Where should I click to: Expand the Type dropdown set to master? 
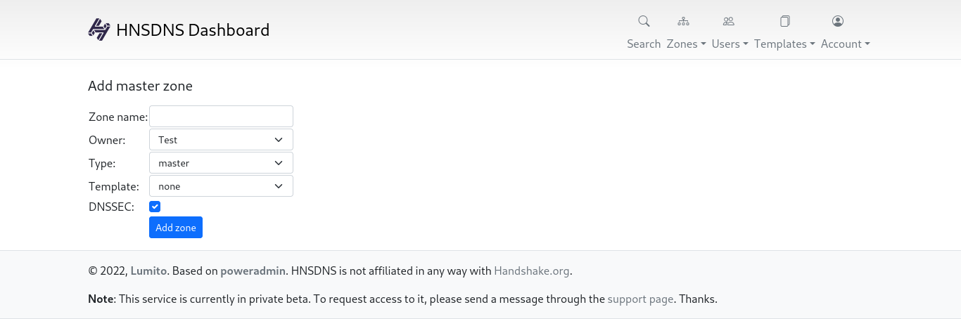point(221,163)
